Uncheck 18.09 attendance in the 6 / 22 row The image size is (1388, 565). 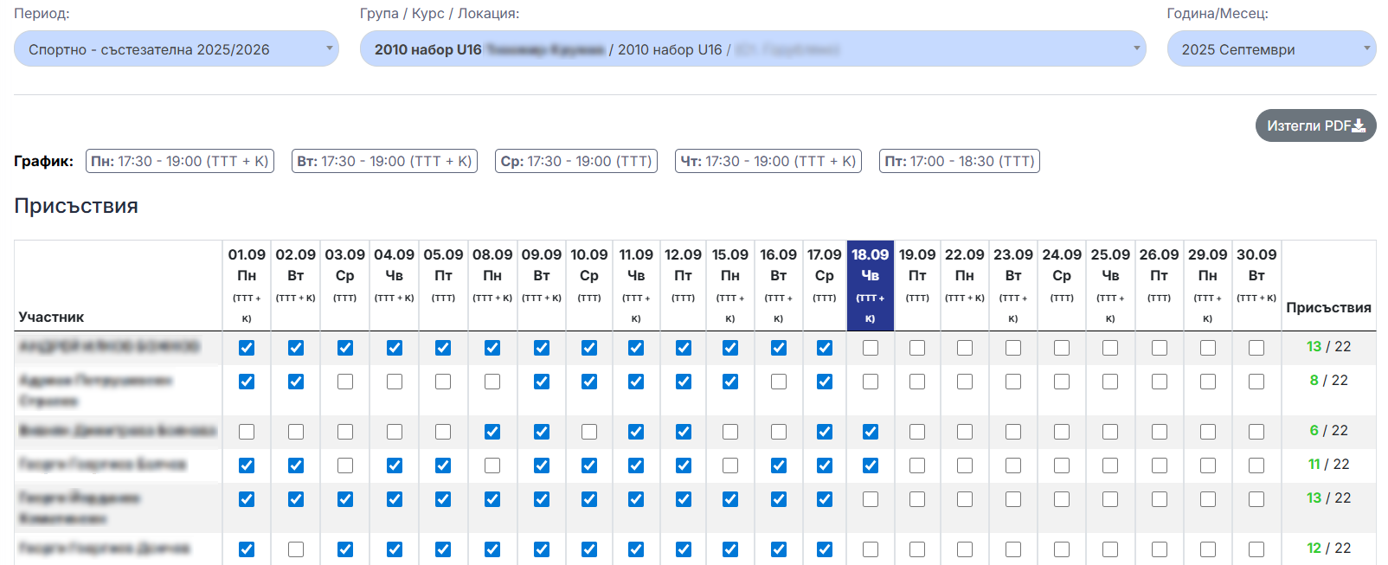[x=871, y=432]
